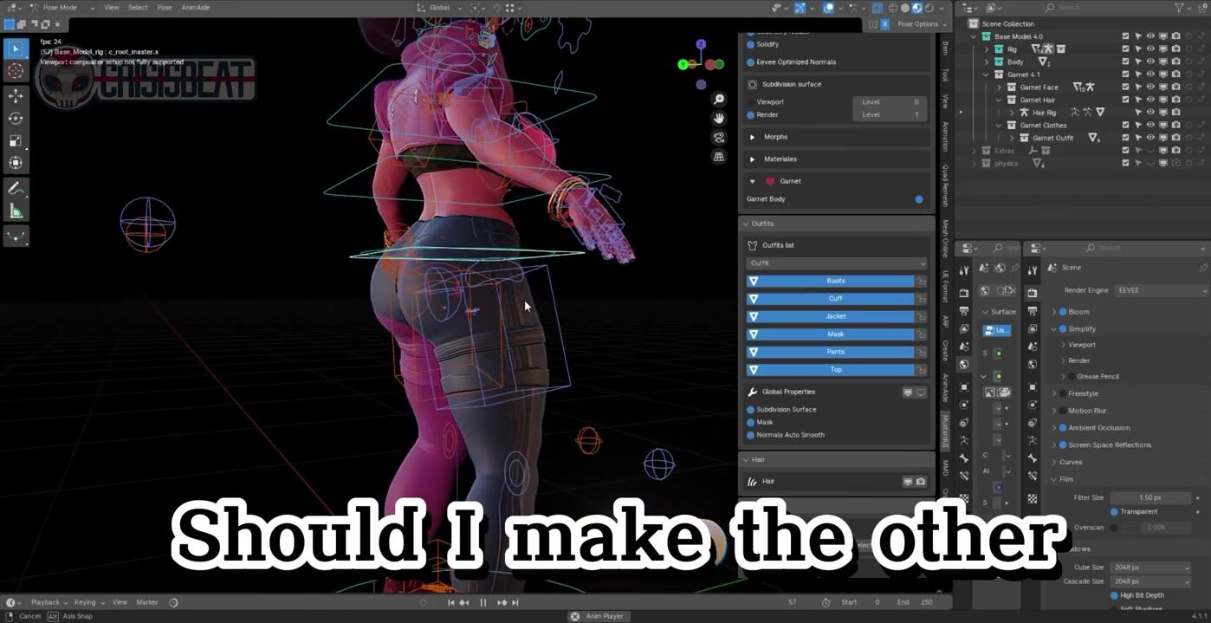This screenshot has height=623, width=1211.
Task: Disable the Ambient Occlusion checkbox
Action: 1063,428
